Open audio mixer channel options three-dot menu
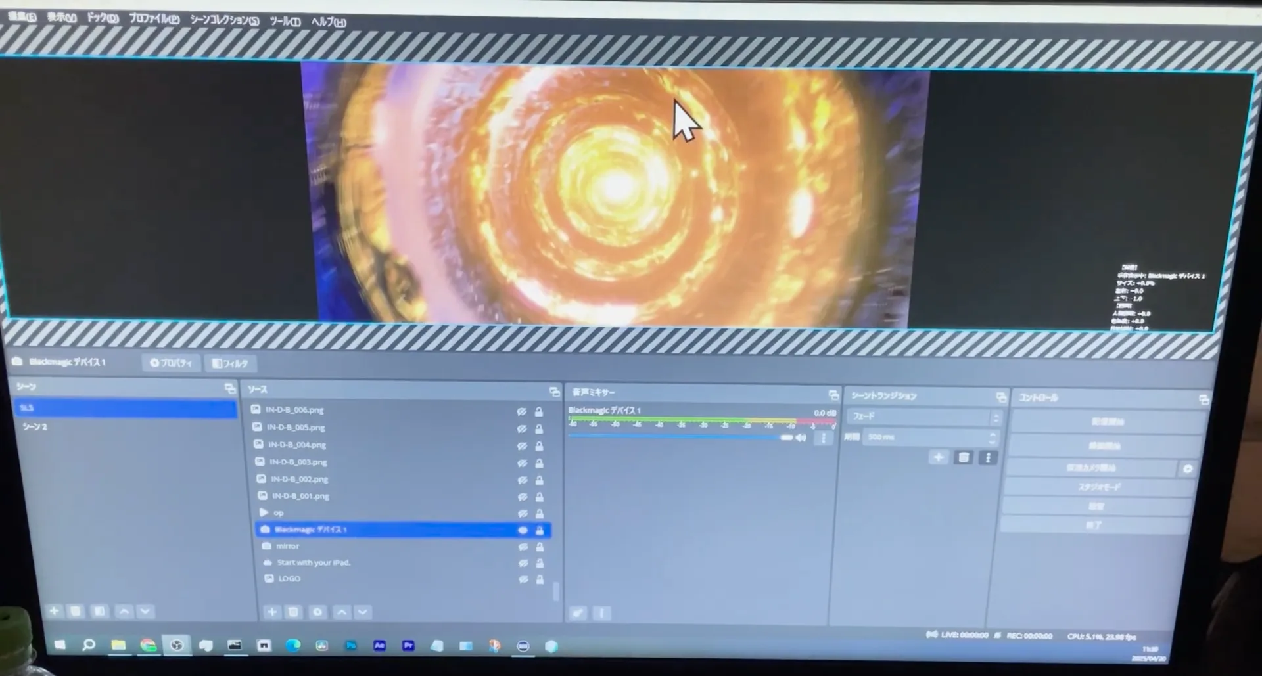Image resolution: width=1262 pixels, height=676 pixels. pos(824,438)
